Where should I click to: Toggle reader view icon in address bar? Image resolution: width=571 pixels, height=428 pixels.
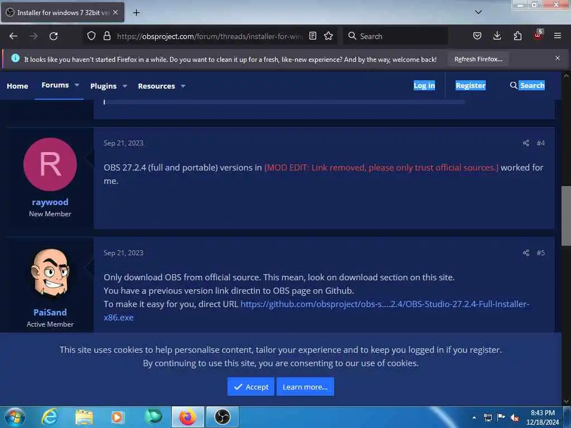[312, 36]
